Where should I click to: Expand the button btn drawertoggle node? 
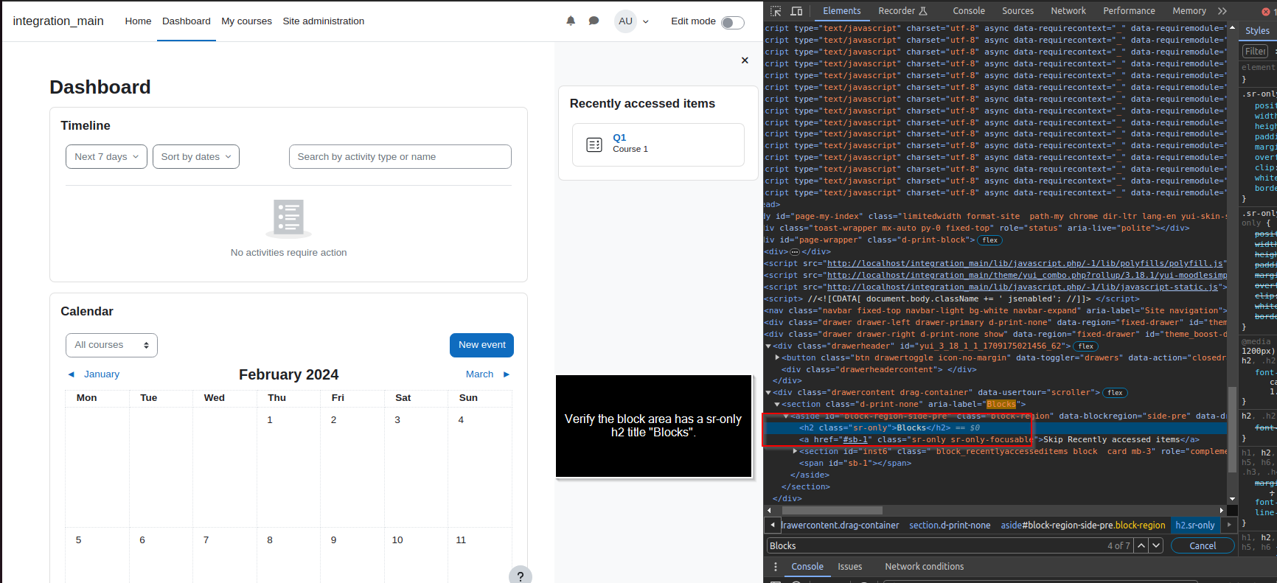tap(777, 357)
